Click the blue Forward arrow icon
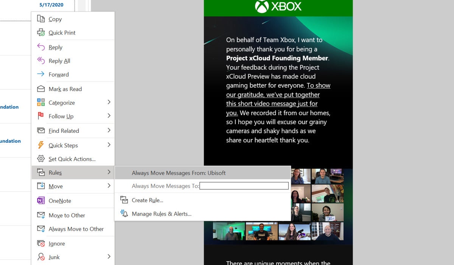 (41, 74)
